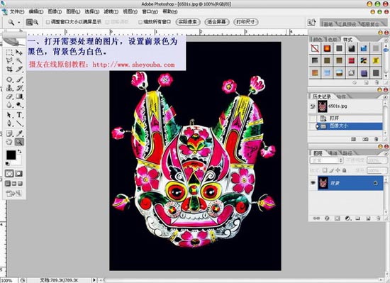
Task: Reset default foreground and background colors
Action: tap(7, 163)
